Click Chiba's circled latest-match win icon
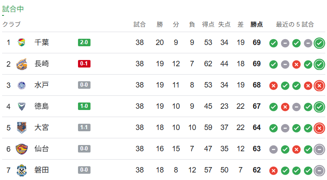 (x=319, y=43)
